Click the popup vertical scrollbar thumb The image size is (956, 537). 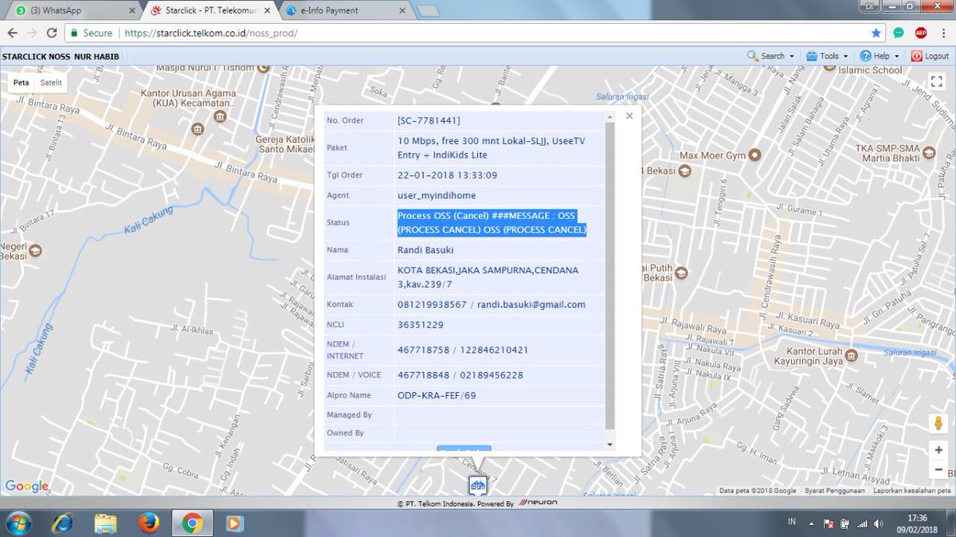(609, 275)
